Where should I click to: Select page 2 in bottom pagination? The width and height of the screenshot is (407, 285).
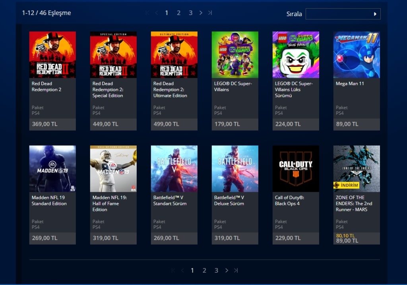[x=204, y=270]
